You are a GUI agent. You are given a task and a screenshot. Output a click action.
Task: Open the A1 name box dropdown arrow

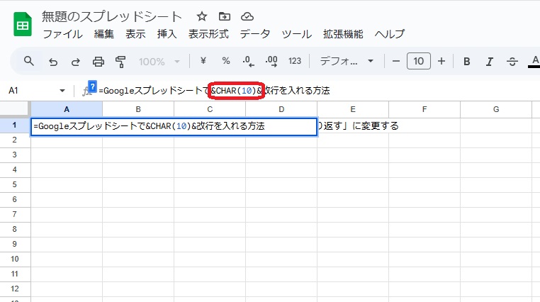[x=62, y=91]
